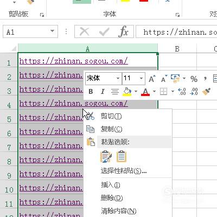Screen dimensions: 217x217
Task: Click the Insert Function fx icon
Action: (x=124, y=31)
